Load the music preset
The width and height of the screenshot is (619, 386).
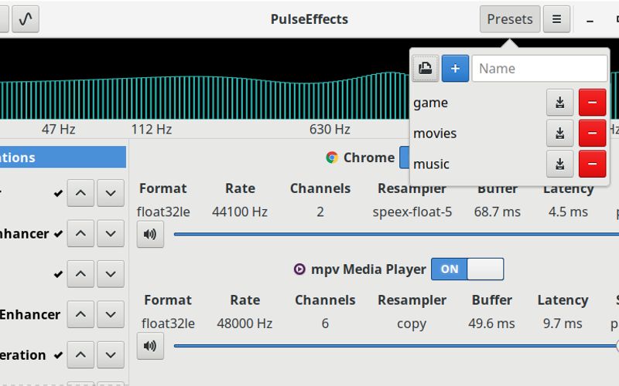point(431,164)
